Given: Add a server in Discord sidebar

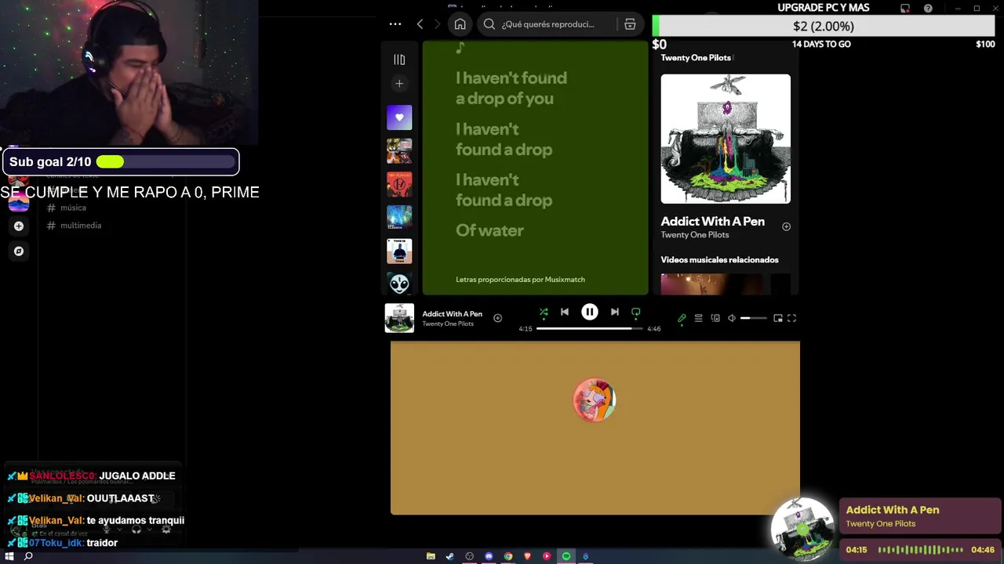Looking at the screenshot, I should 19,226.
